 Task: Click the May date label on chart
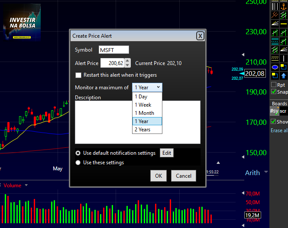tap(58, 169)
